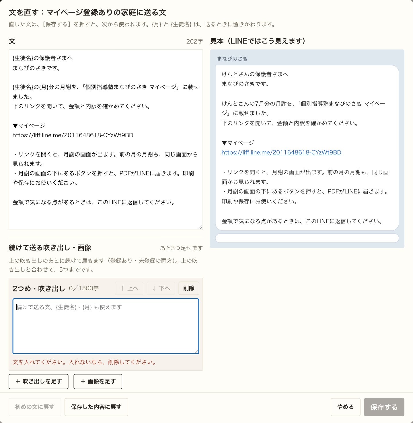Cancel editing with やめる
The image size is (413, 423).
345,407
